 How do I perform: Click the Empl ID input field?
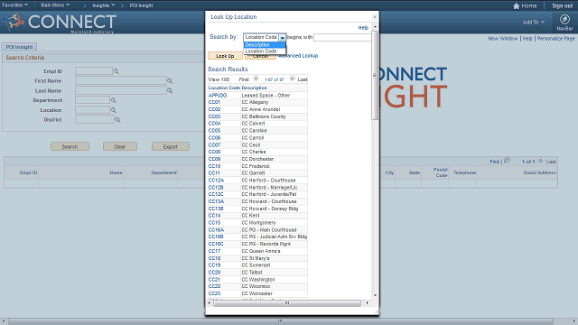coord(94,70)
